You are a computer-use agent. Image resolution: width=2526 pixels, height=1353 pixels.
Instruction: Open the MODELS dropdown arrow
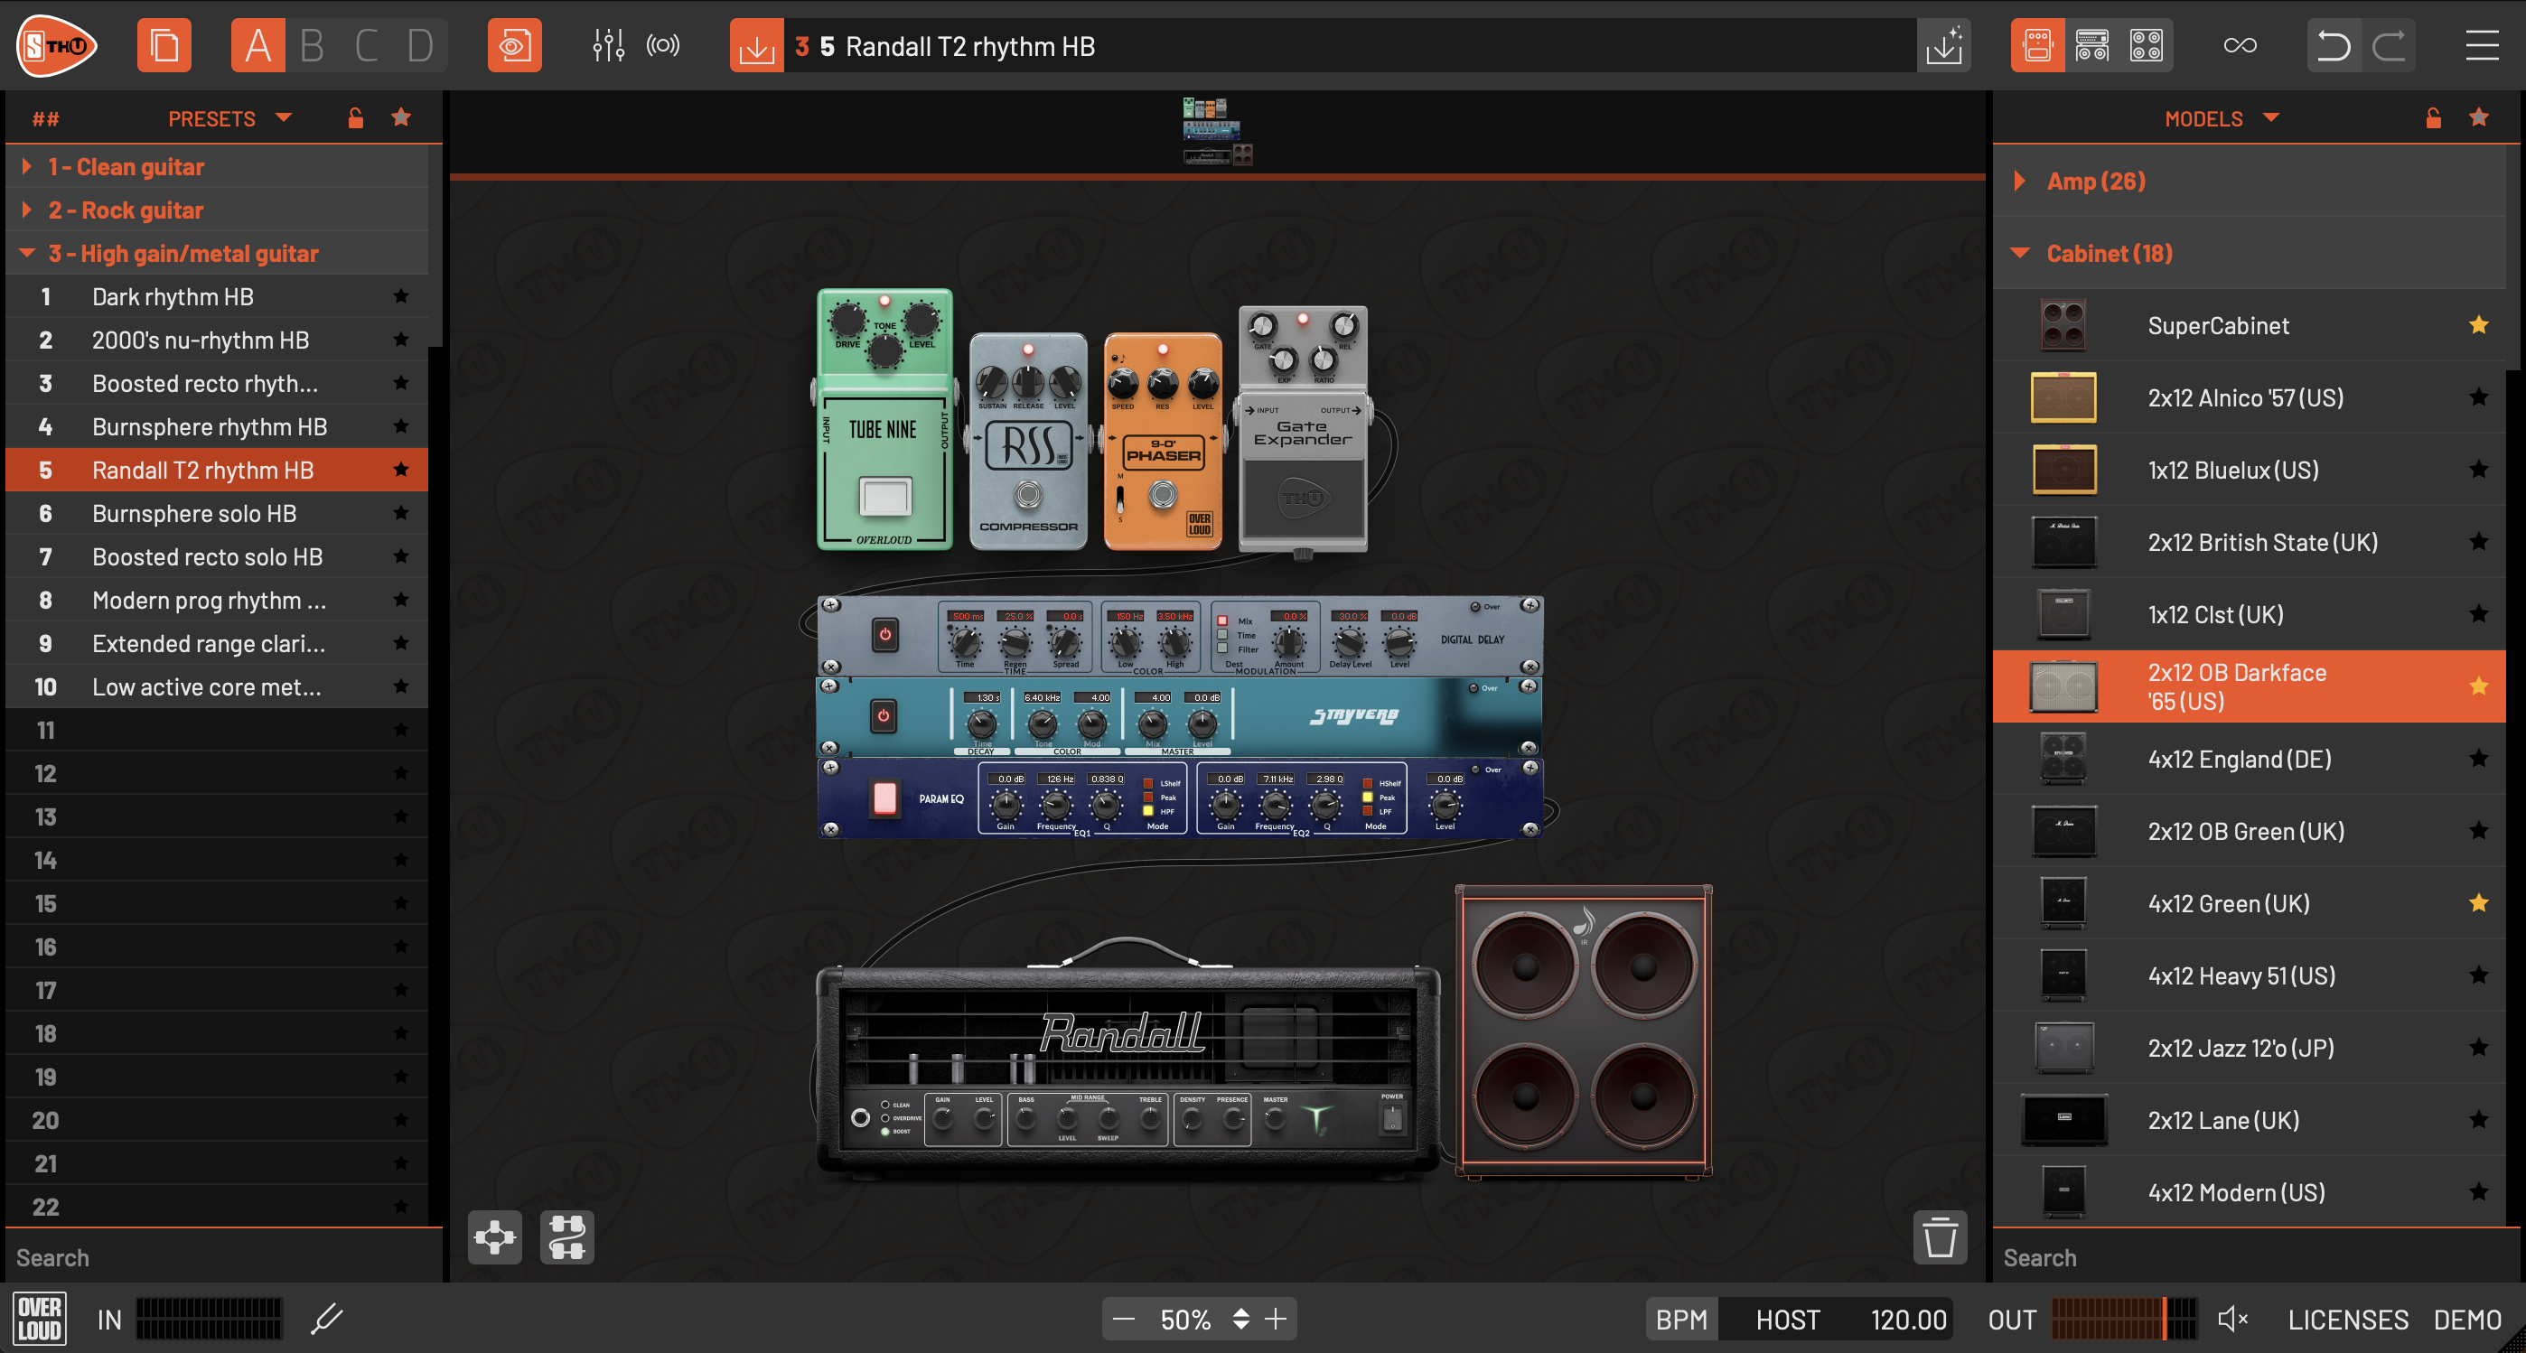2271,118
